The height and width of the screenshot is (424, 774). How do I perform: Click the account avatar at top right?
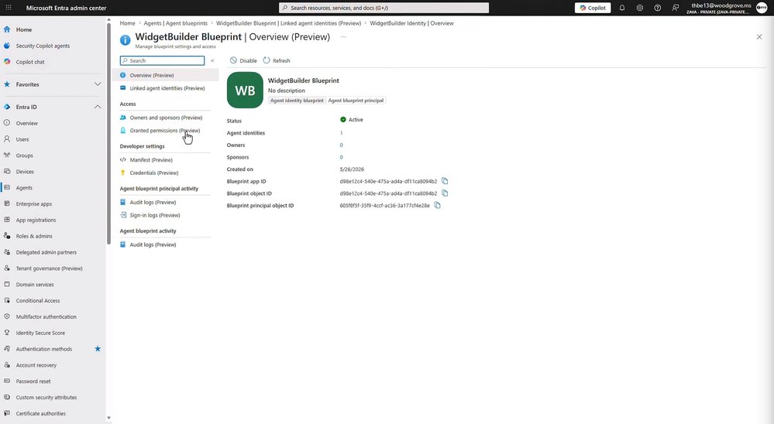(762, 8)
